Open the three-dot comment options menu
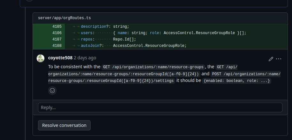 click(x=279, y=59)
